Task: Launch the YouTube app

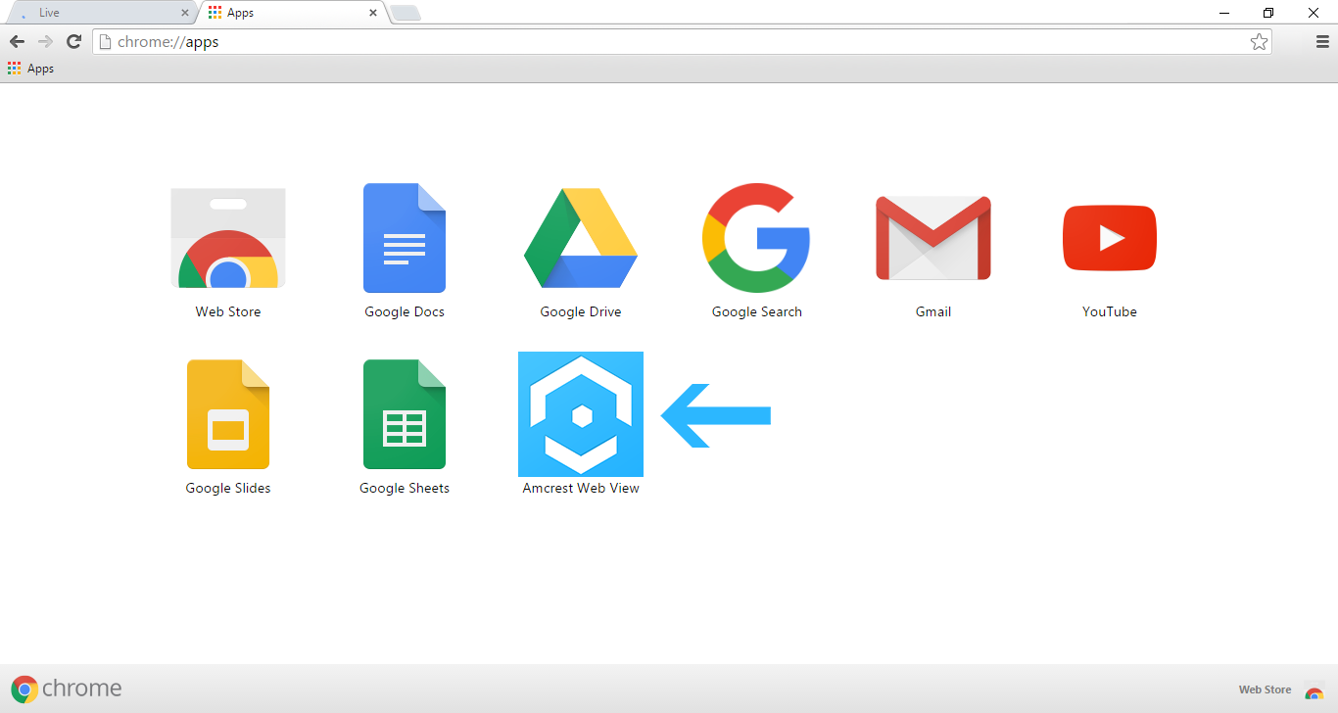Action: (x=1109, y=238)
